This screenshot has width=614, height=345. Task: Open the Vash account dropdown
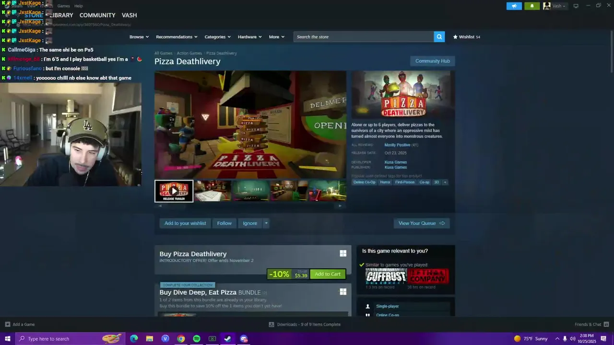pos(555,6)
